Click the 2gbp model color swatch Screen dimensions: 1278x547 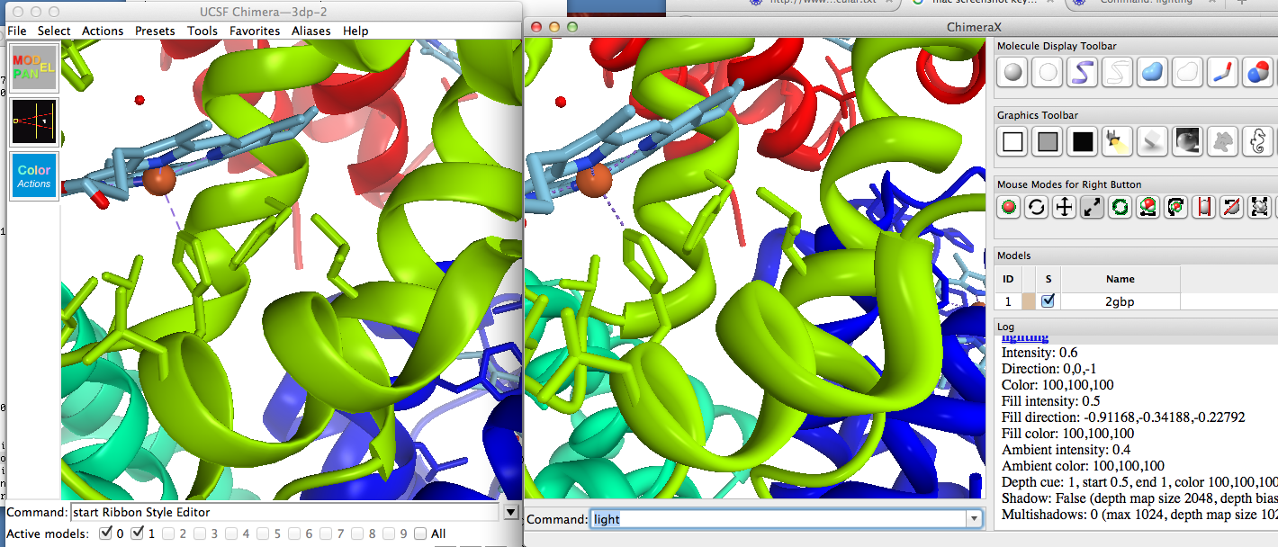(1028, 301)
